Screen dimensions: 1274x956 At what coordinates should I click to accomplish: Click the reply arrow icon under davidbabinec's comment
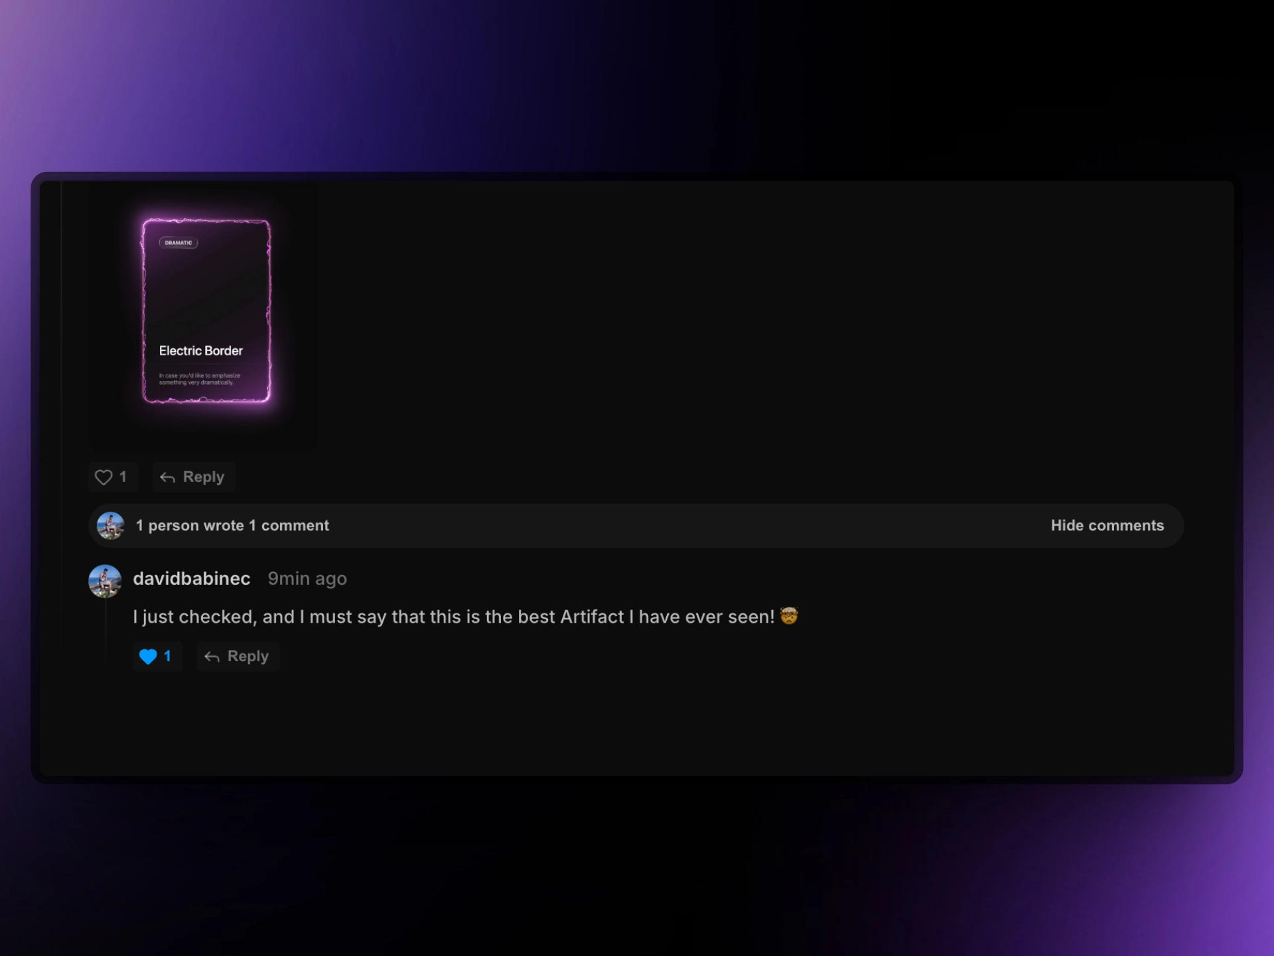coord(212,657)
